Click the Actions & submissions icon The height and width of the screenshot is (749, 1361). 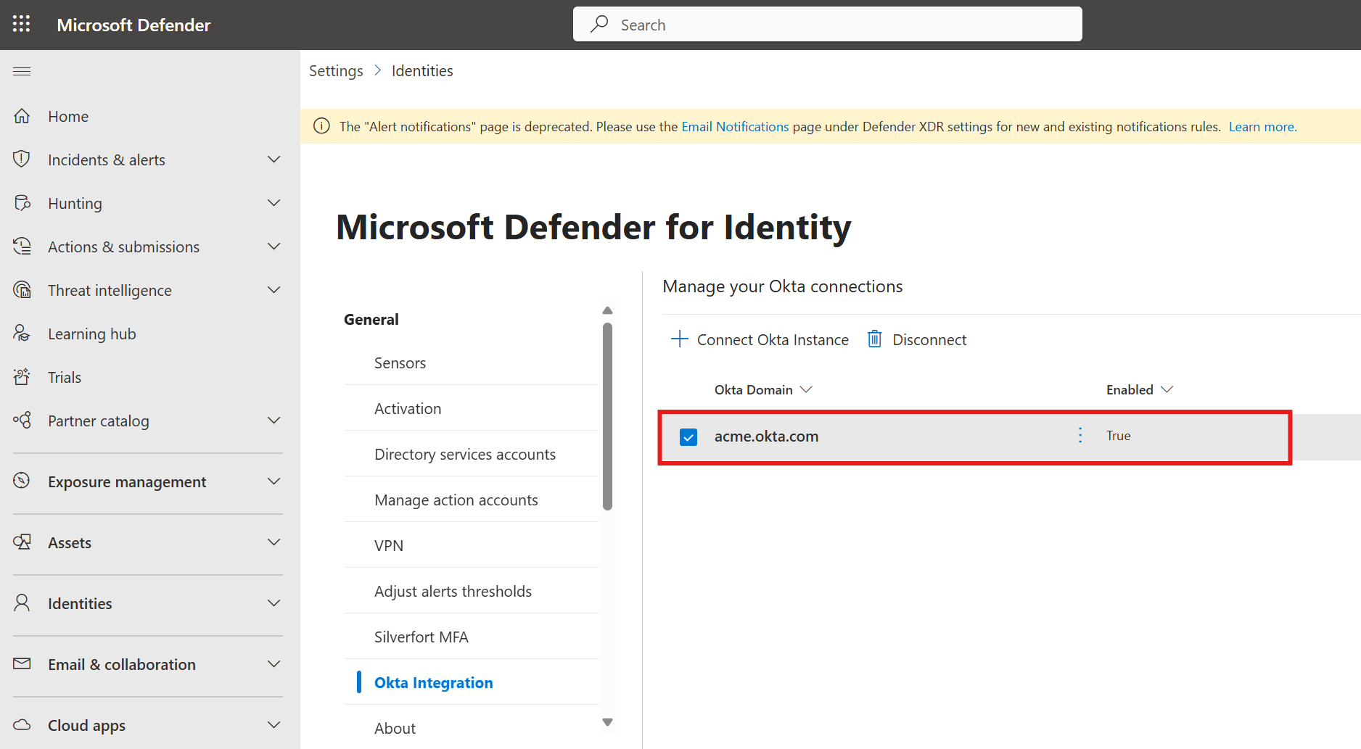(22, 247)
